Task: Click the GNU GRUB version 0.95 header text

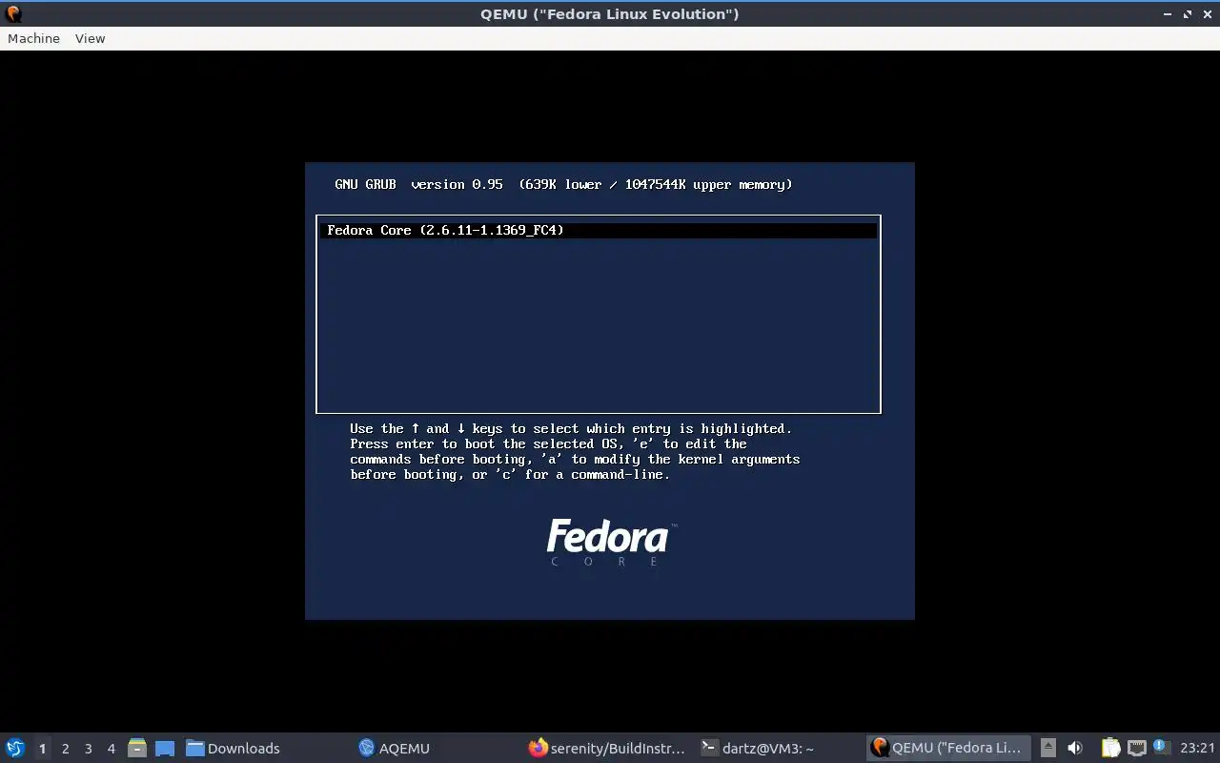Action: [418, 184]
